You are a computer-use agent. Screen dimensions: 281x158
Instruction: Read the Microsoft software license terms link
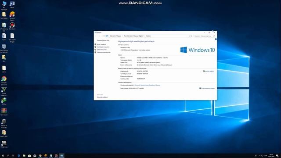(x=148, y=85)
